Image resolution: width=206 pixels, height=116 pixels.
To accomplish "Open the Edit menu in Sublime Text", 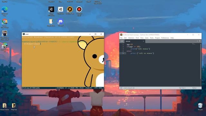I will (x=125, y=38).
